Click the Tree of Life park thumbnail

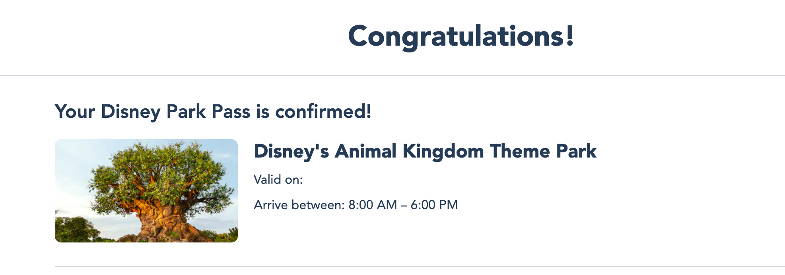tap(146, 190)
